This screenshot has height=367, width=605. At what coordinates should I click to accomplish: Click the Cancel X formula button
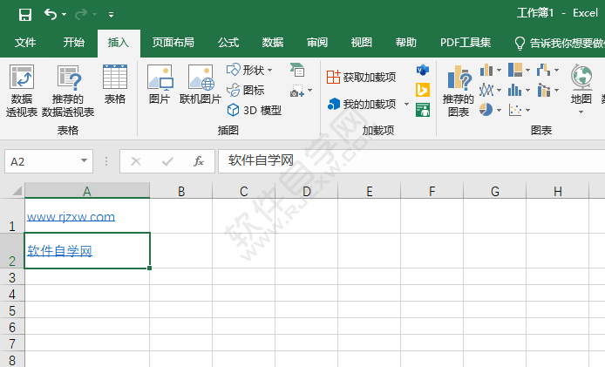coord(136,161)
